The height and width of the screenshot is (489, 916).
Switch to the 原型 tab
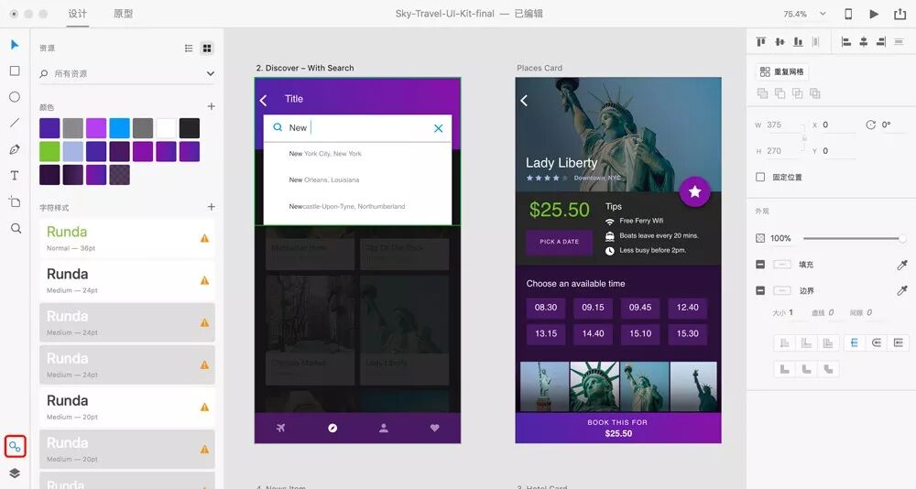(x=123, y=14)
